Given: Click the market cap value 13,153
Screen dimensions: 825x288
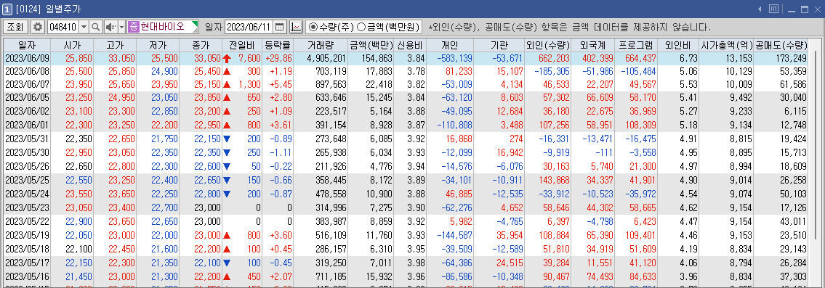Looking at the screenshot, I should click(x=739, y=58).
